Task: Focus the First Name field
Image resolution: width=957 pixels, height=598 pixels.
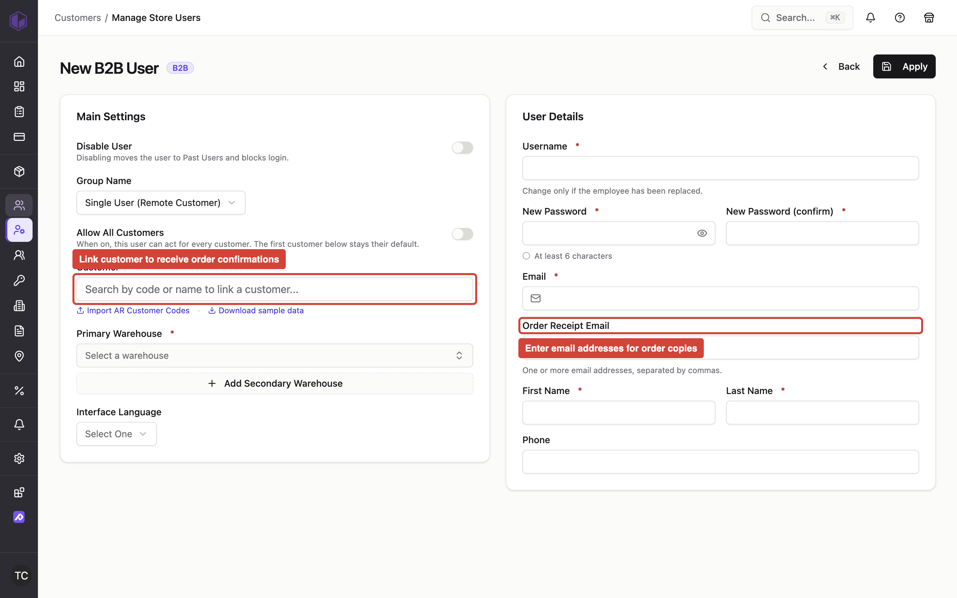Action: [618, 413]
